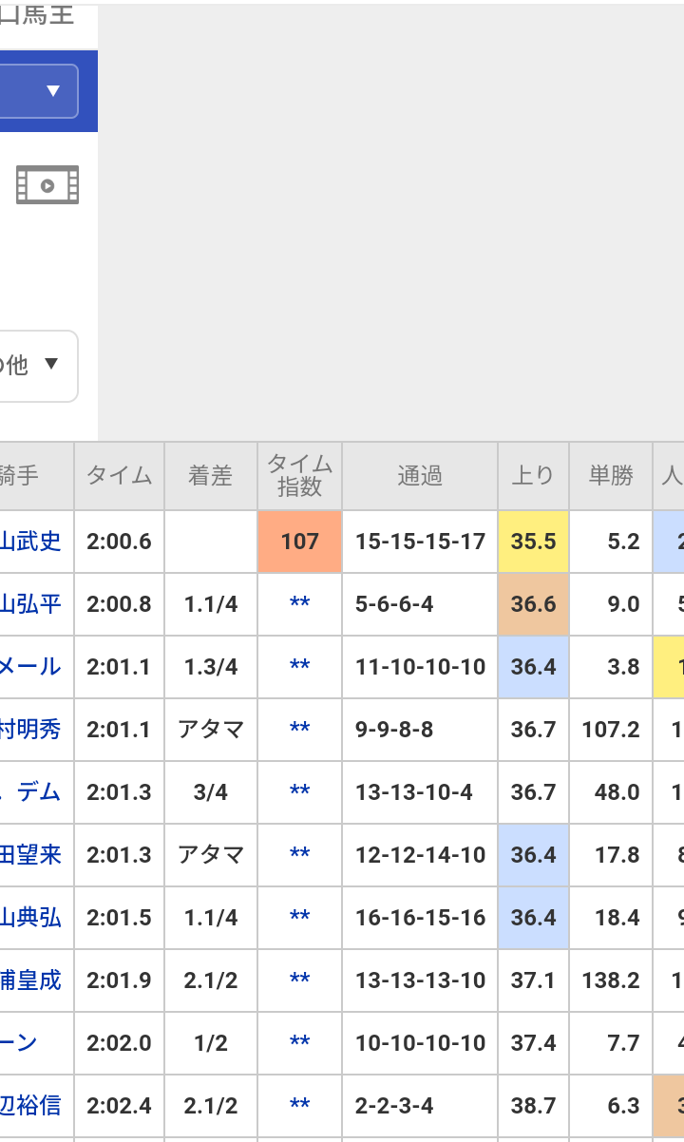Image resolution: width=684 pixels, height=1142 pixels.
Task: Select the margin 1/2
Action: pos(210,1043)
